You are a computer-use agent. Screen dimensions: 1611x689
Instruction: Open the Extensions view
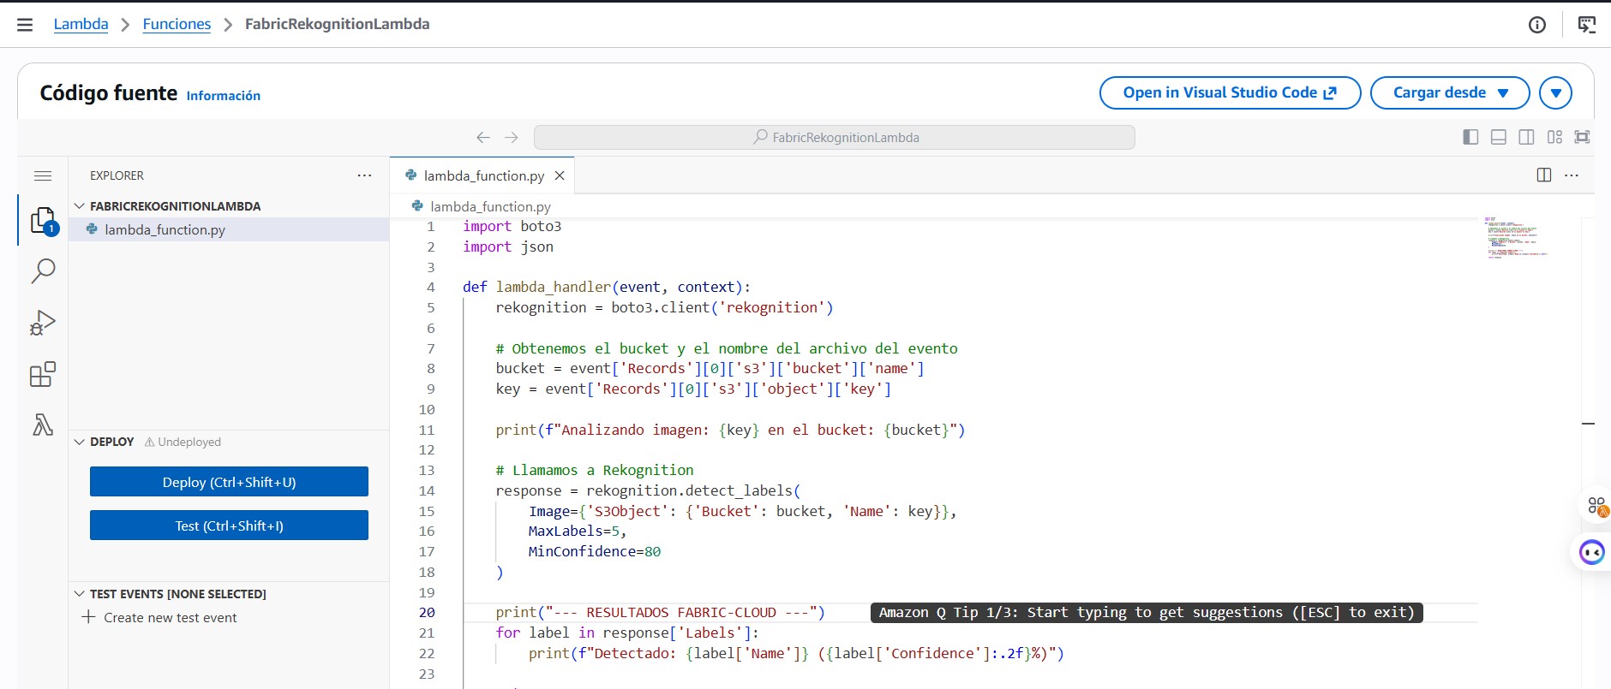[x=43, y=374]
